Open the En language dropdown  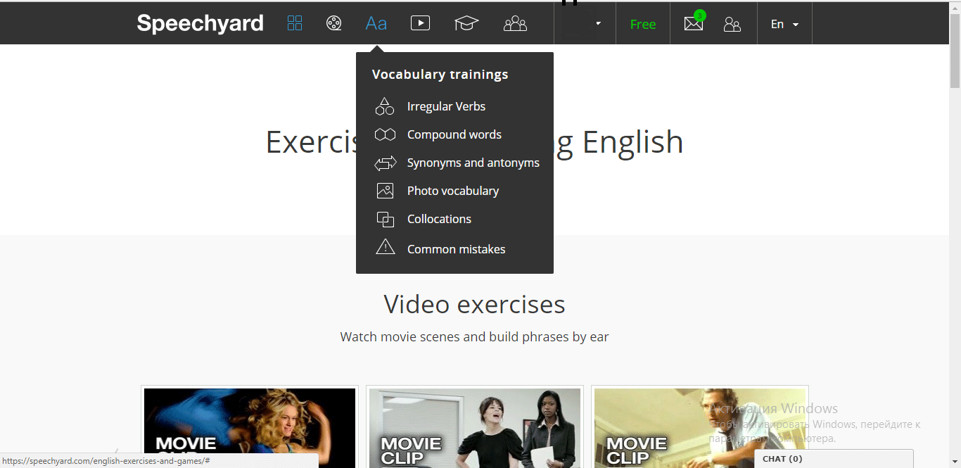pos(784,24)
